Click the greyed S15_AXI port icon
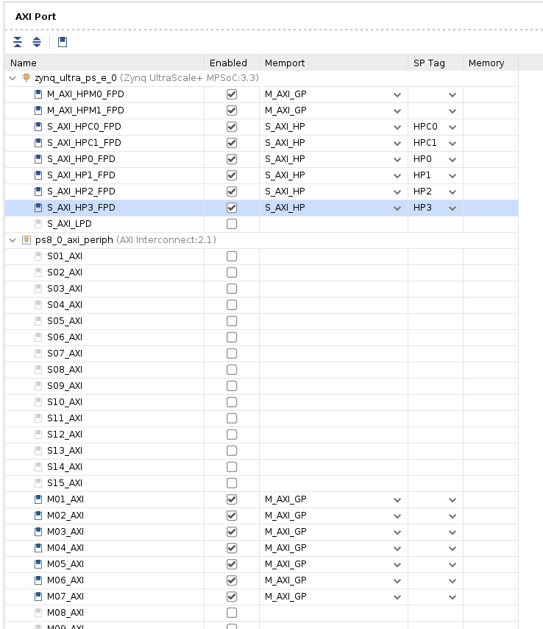This screenshot has height=629, width=543. click(x=38, y=483)
